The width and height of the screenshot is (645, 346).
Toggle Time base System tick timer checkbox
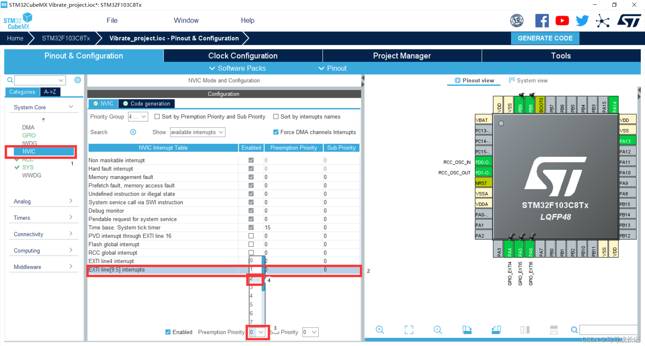pyautogui.click(x=251, y=227)
